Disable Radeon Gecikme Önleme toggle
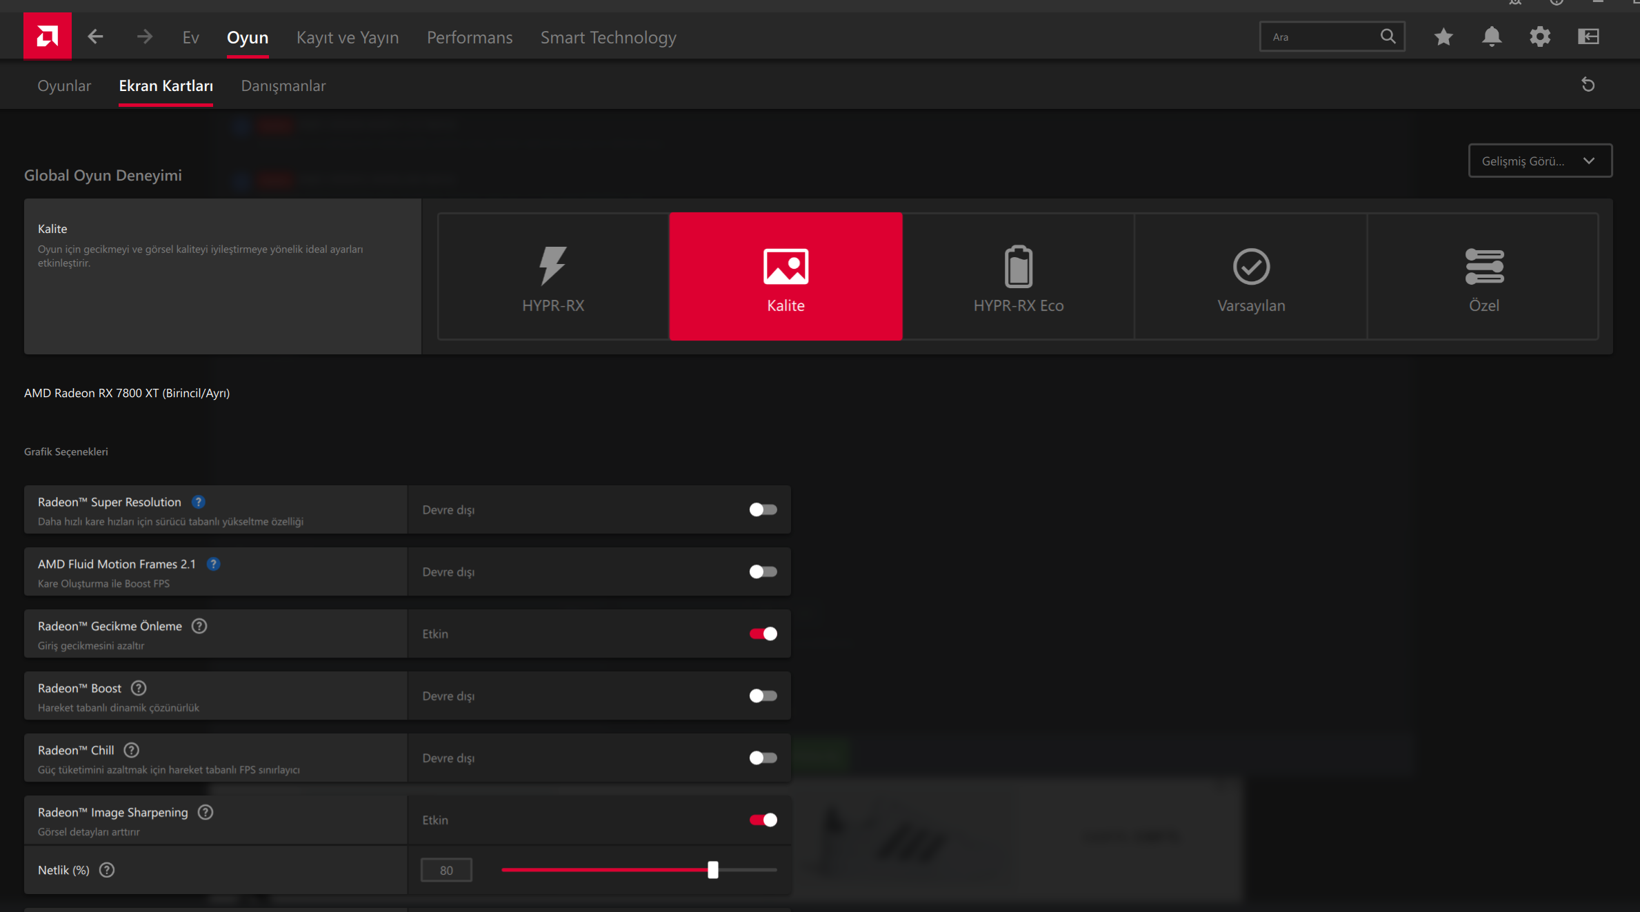Screen dimensions: 1640x912 [x=763, y=634]
